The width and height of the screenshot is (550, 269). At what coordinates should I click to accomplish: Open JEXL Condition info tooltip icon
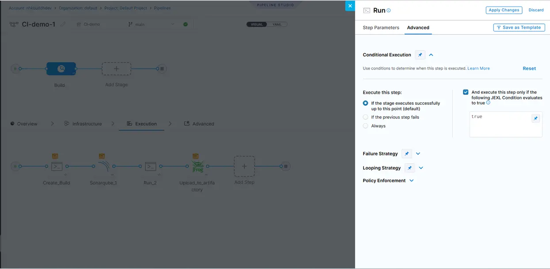(x=488, y=103)
